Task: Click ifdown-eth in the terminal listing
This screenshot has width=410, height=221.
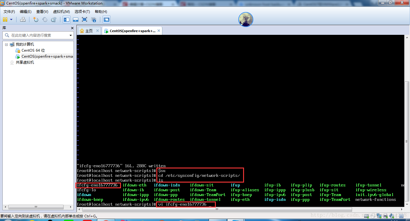Action: click(x=134, y=185)
